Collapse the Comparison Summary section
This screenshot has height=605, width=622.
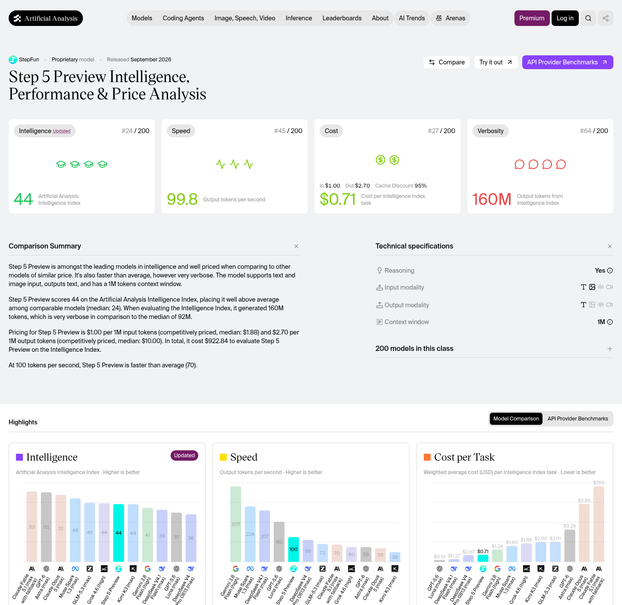[296, 246]
